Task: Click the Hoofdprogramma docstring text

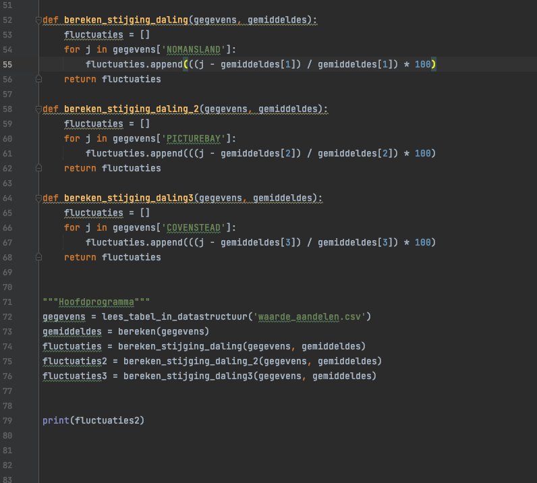Action: click(96, 302)
